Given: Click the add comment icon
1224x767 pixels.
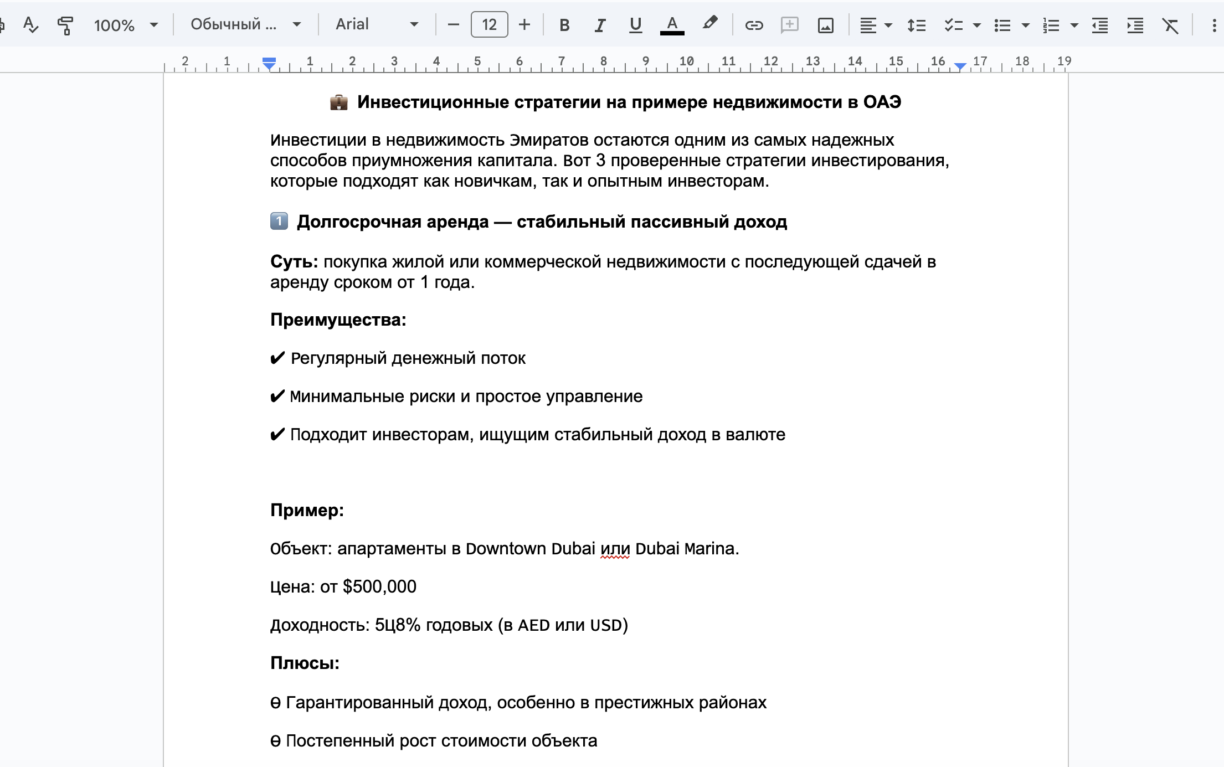Looking at the screenshot, I should pyautogui.click(x=789, y=25).
